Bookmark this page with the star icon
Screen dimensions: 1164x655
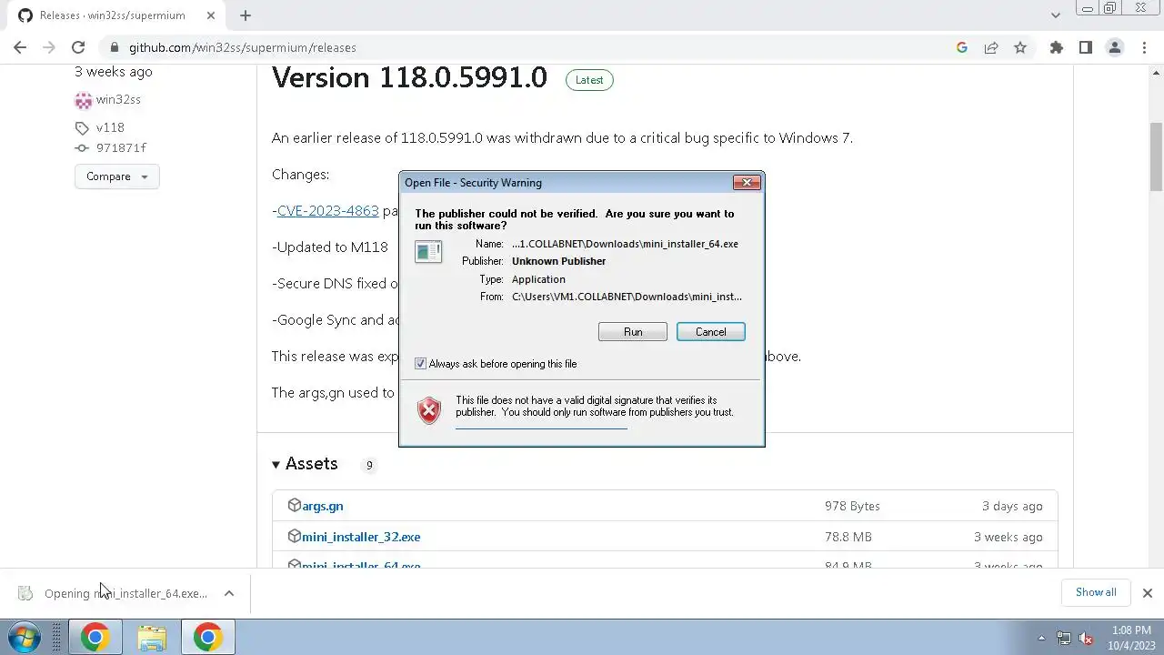1020,47
